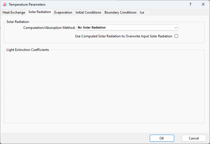Enable the Use Computed Solar Radiation checkbox
The width and height of the screenshot is (210, 144).
coord(176,36)
